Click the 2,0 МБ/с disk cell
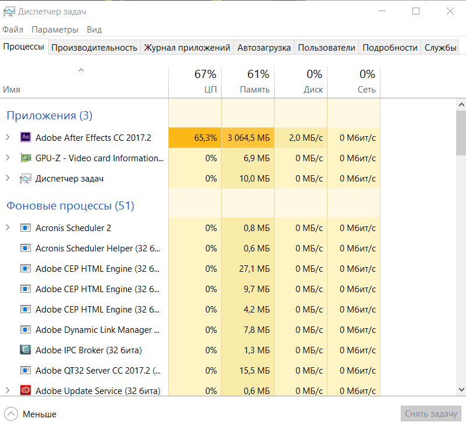Viewport: 466px width, 426px height. [301, 138]
